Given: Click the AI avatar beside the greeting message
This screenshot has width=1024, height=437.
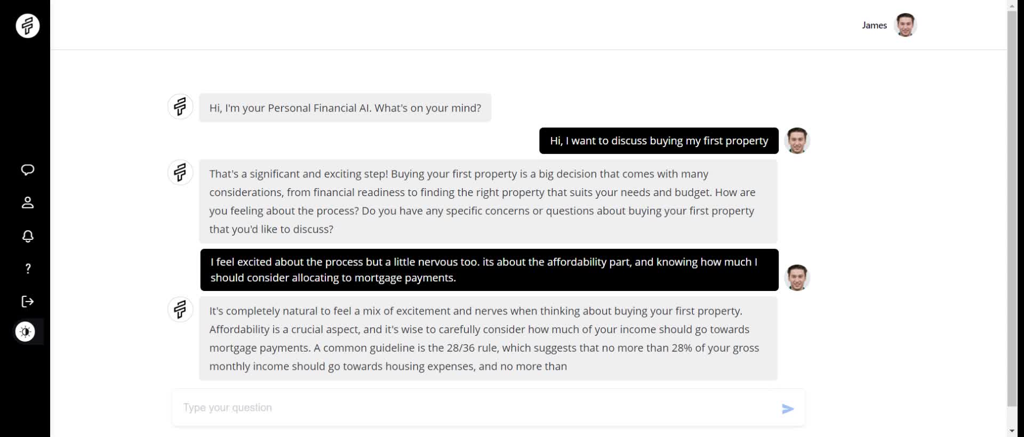Looking at the screenshot, I should tap(180, 107).
